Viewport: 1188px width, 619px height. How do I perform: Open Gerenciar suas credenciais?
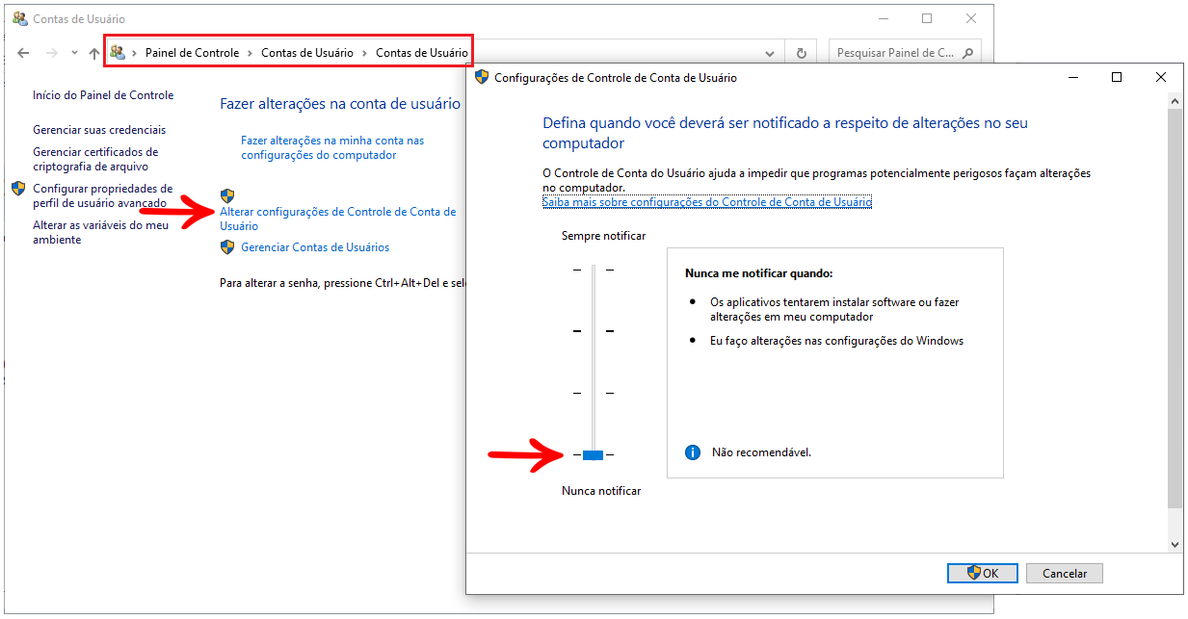(x=99, y=130)
